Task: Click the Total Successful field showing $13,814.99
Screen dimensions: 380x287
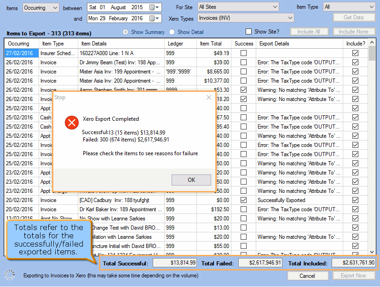Action: (175, 263)
